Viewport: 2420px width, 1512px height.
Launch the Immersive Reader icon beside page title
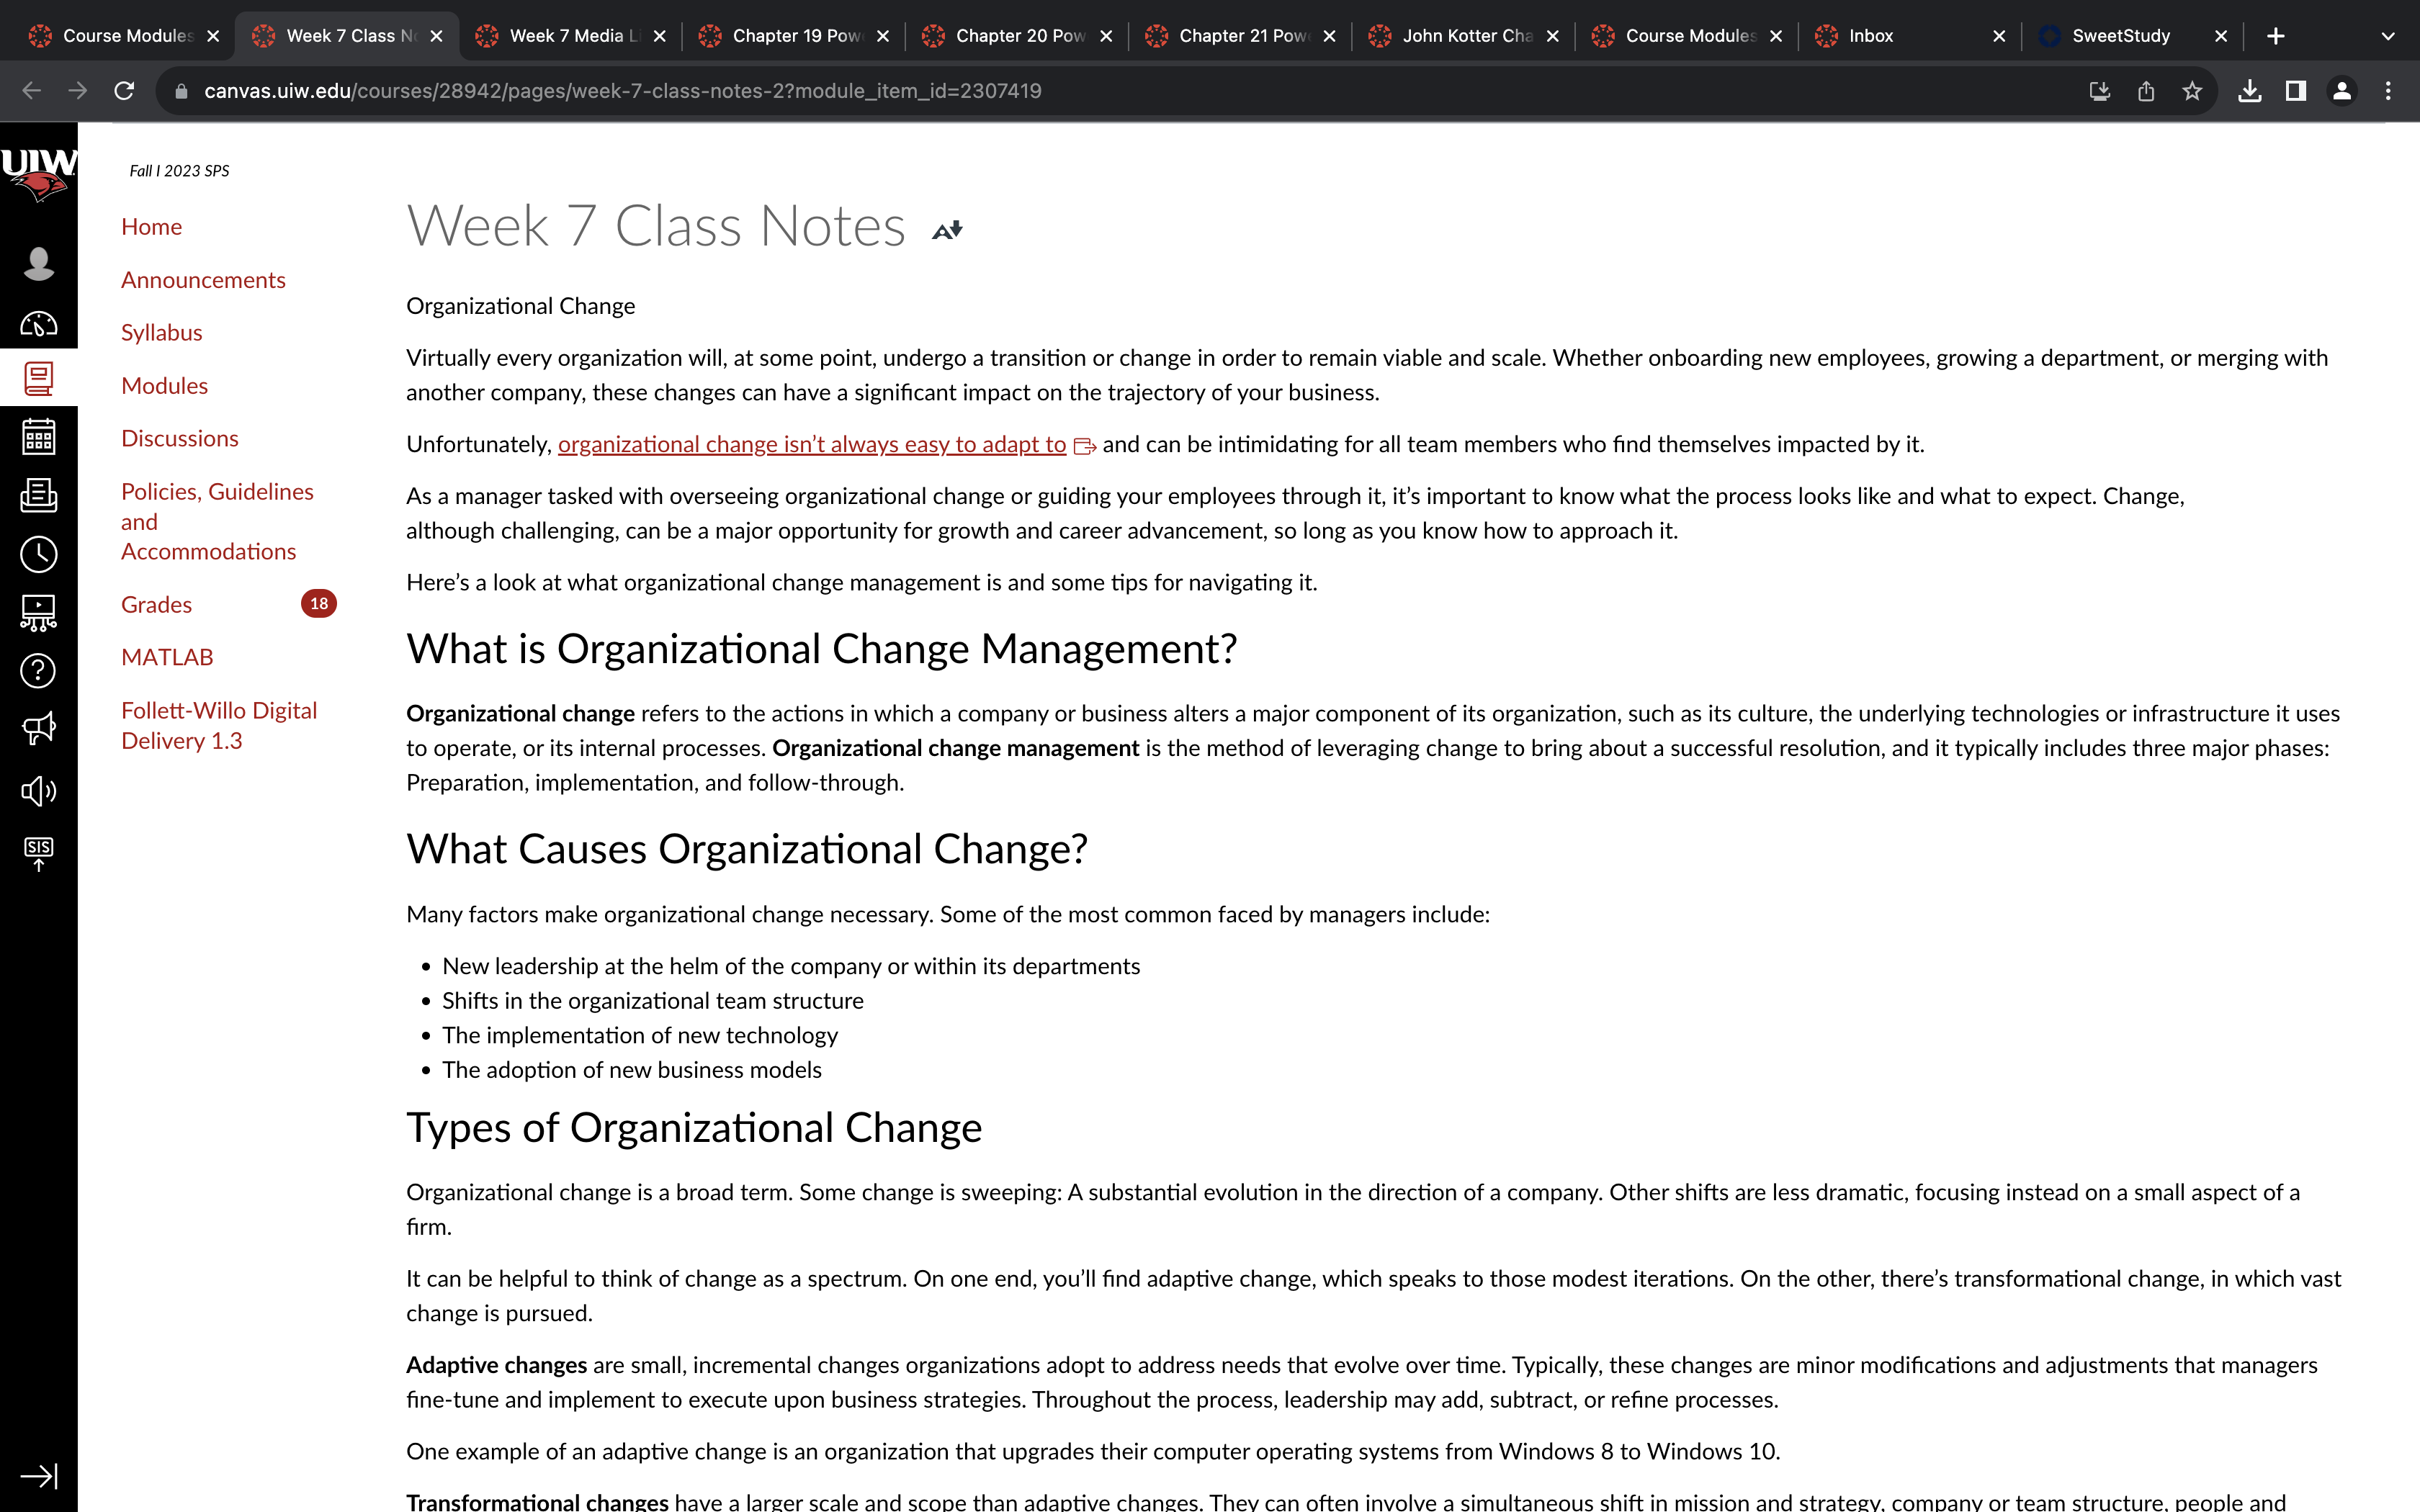(946, 230)
